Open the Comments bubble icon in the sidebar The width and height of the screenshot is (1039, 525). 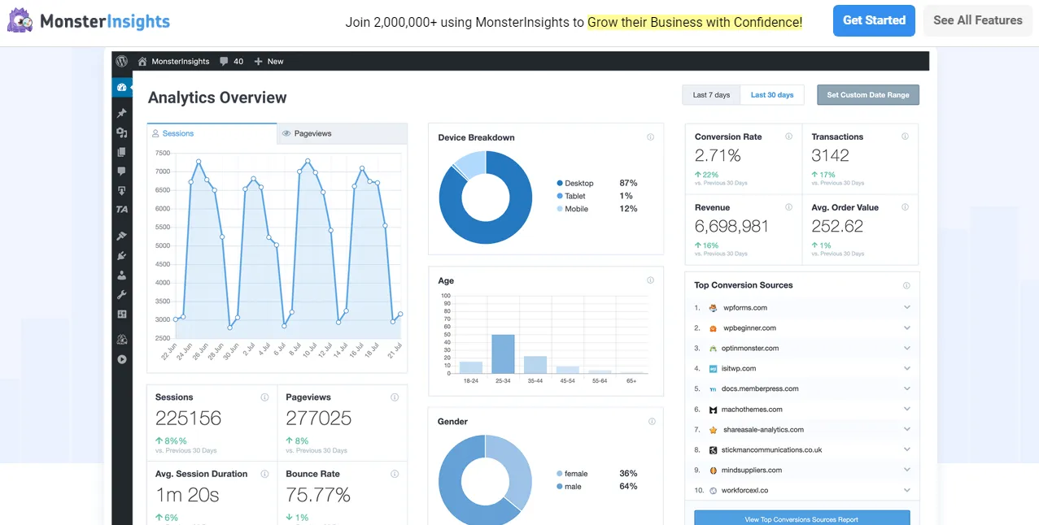[x=122, y=171]
